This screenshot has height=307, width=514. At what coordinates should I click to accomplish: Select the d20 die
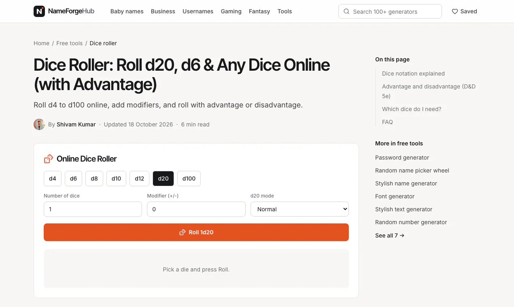(x=163, y=179)
